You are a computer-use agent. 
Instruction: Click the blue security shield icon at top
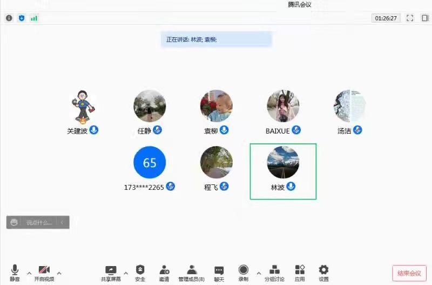(22, 18)
